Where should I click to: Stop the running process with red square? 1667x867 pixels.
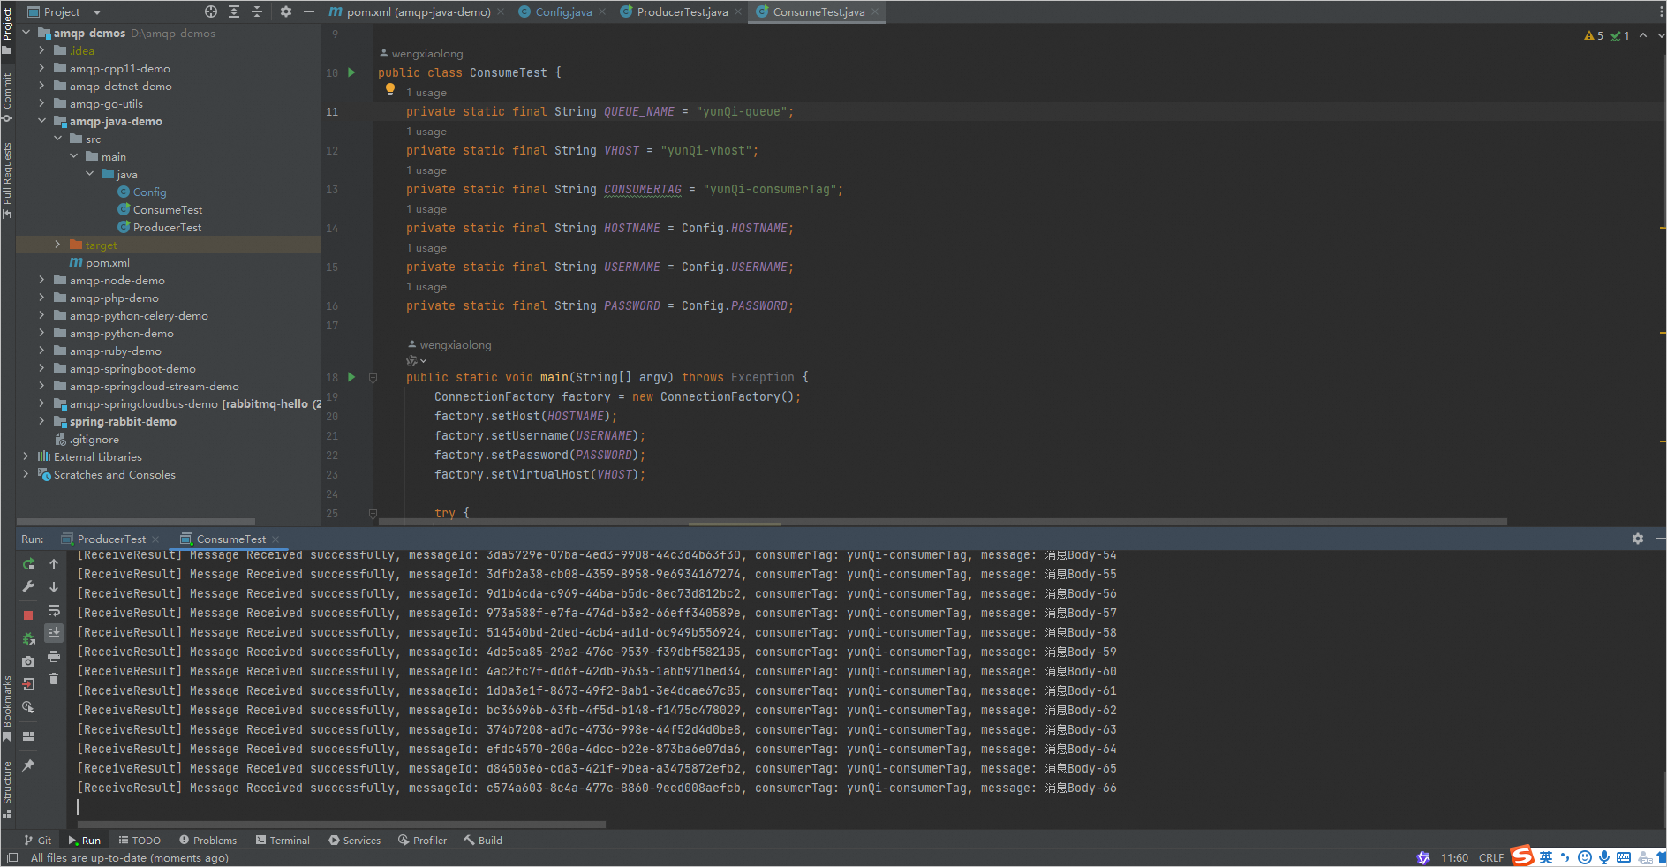(28, 614)
